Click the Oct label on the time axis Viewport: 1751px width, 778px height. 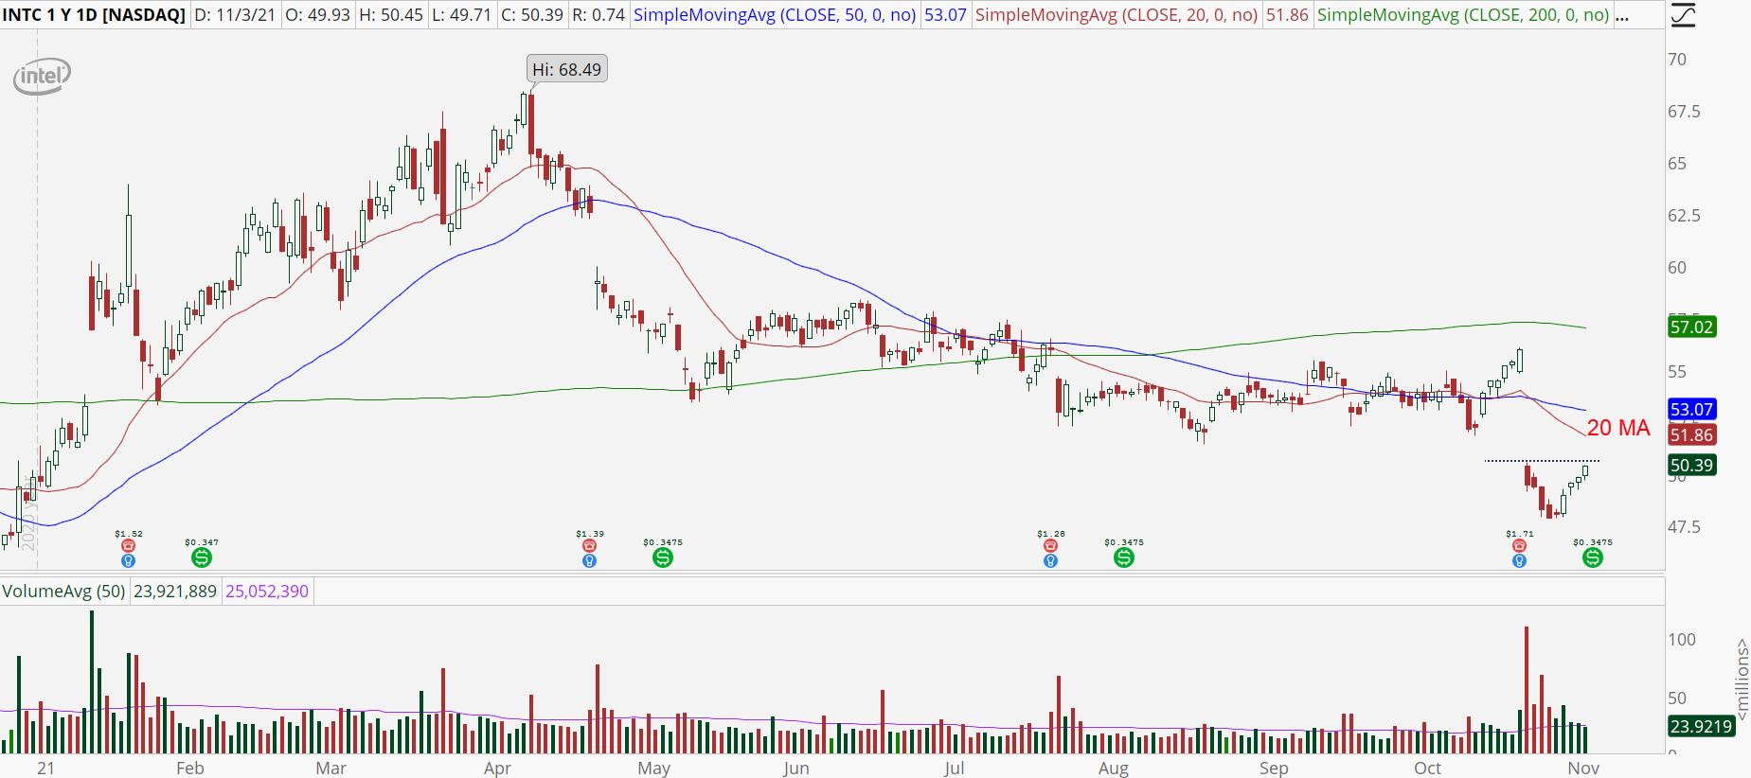tap(1427, 769)
